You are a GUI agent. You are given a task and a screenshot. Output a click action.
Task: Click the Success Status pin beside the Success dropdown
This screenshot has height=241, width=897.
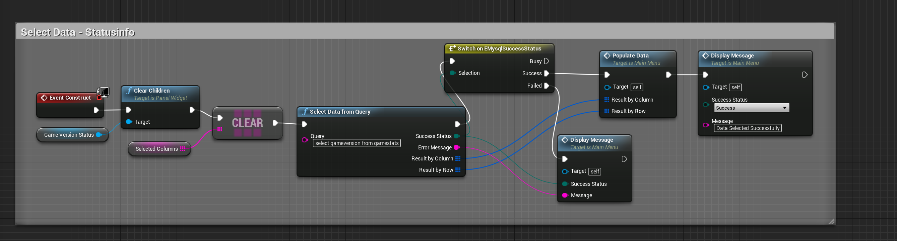coord(706,104)
